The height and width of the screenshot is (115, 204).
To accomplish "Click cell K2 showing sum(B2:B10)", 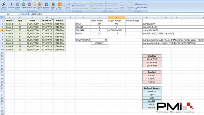I will tap(149, 24).
